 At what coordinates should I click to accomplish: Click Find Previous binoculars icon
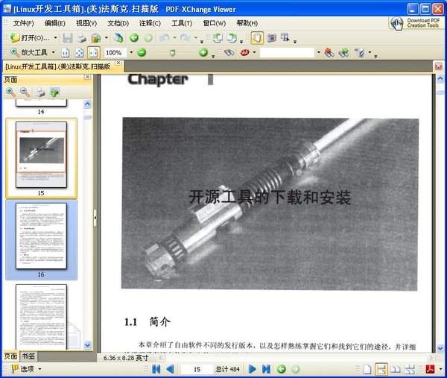coord(329,53)
